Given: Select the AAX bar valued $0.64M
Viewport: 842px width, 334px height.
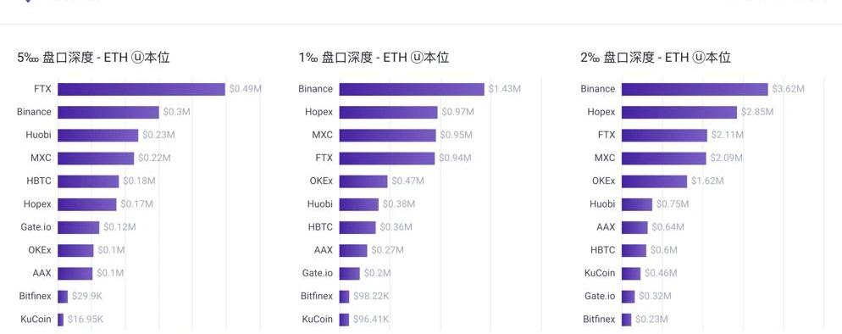Looking at the screenshot, I should click(x=634, y=228).
